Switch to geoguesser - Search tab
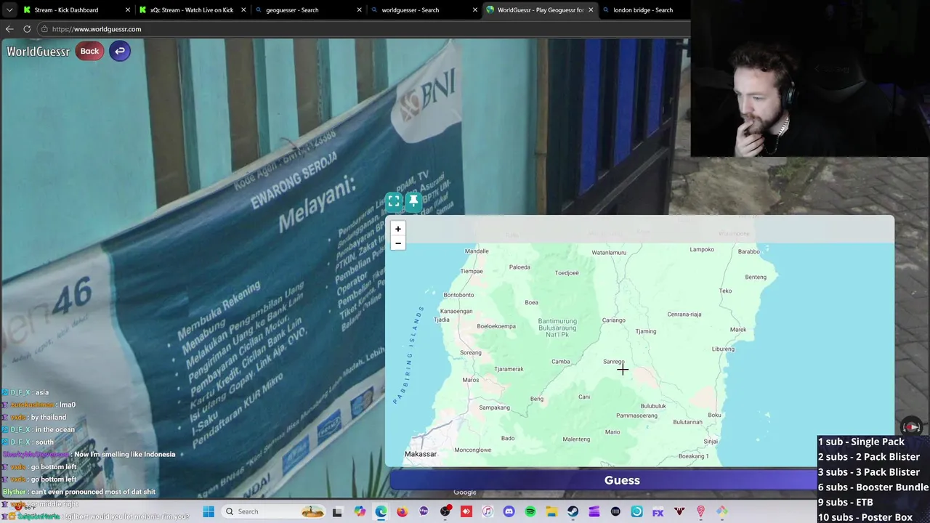 [292, 10]
